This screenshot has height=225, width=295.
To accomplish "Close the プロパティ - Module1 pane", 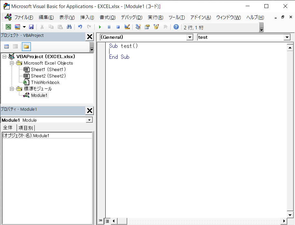I will pos(90,110).
